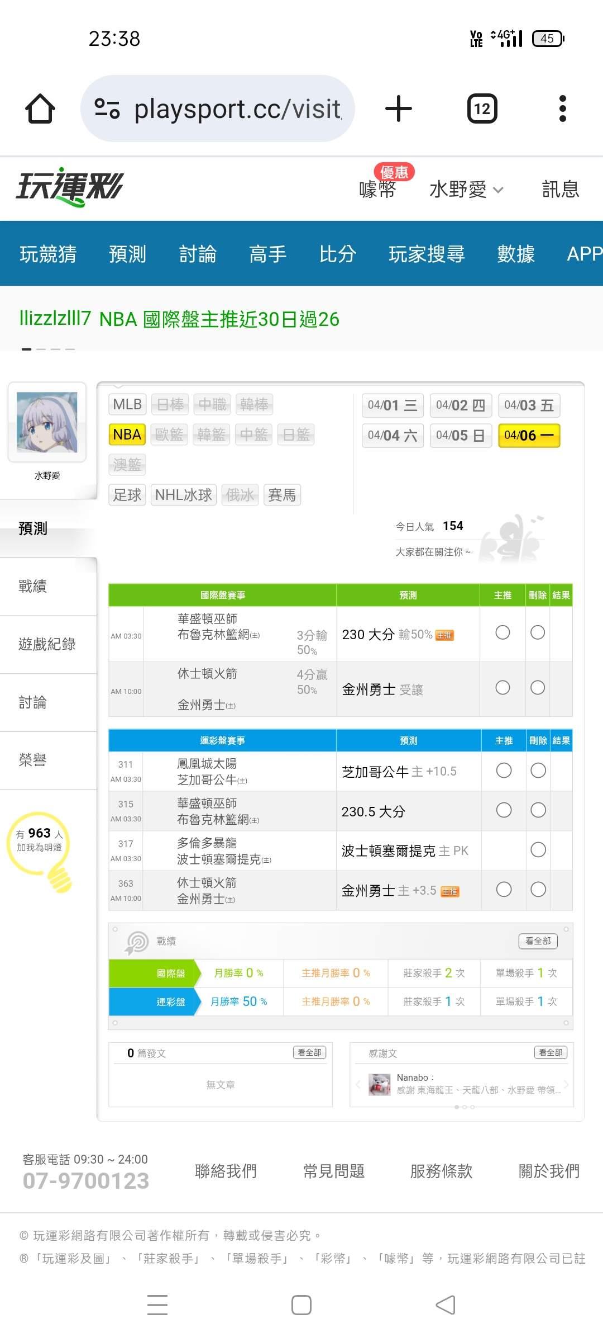The height and width of the screenshot is (1342, 603).
Task: Open the 榮譽 sidebar tab
Action: point(48,760)
